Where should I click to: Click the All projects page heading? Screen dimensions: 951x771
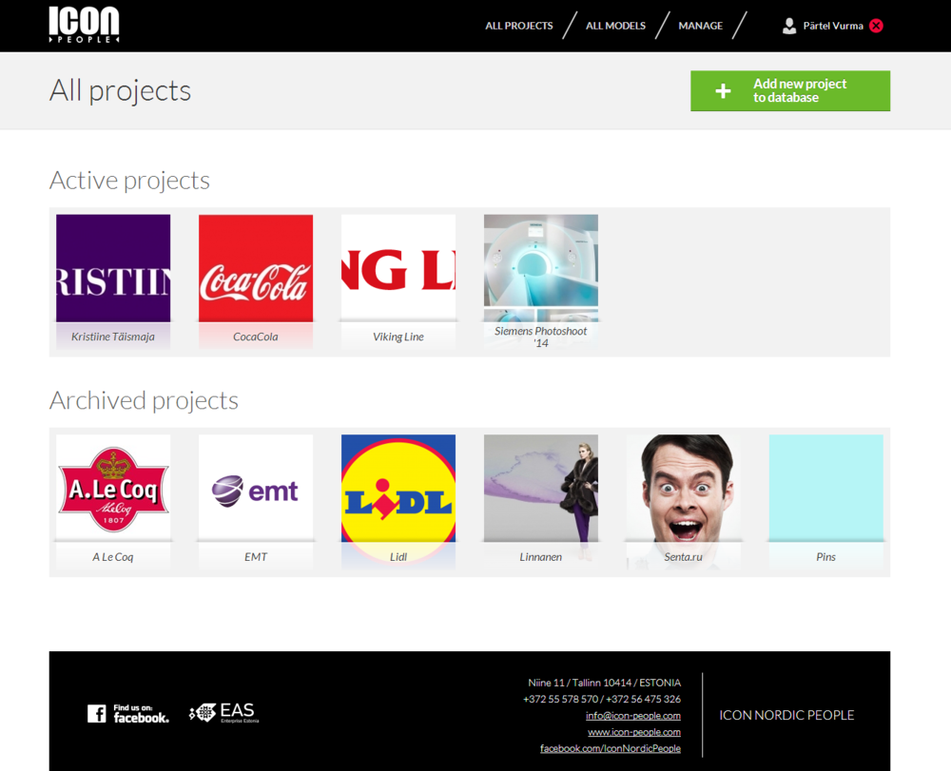(x=120, y=91)
